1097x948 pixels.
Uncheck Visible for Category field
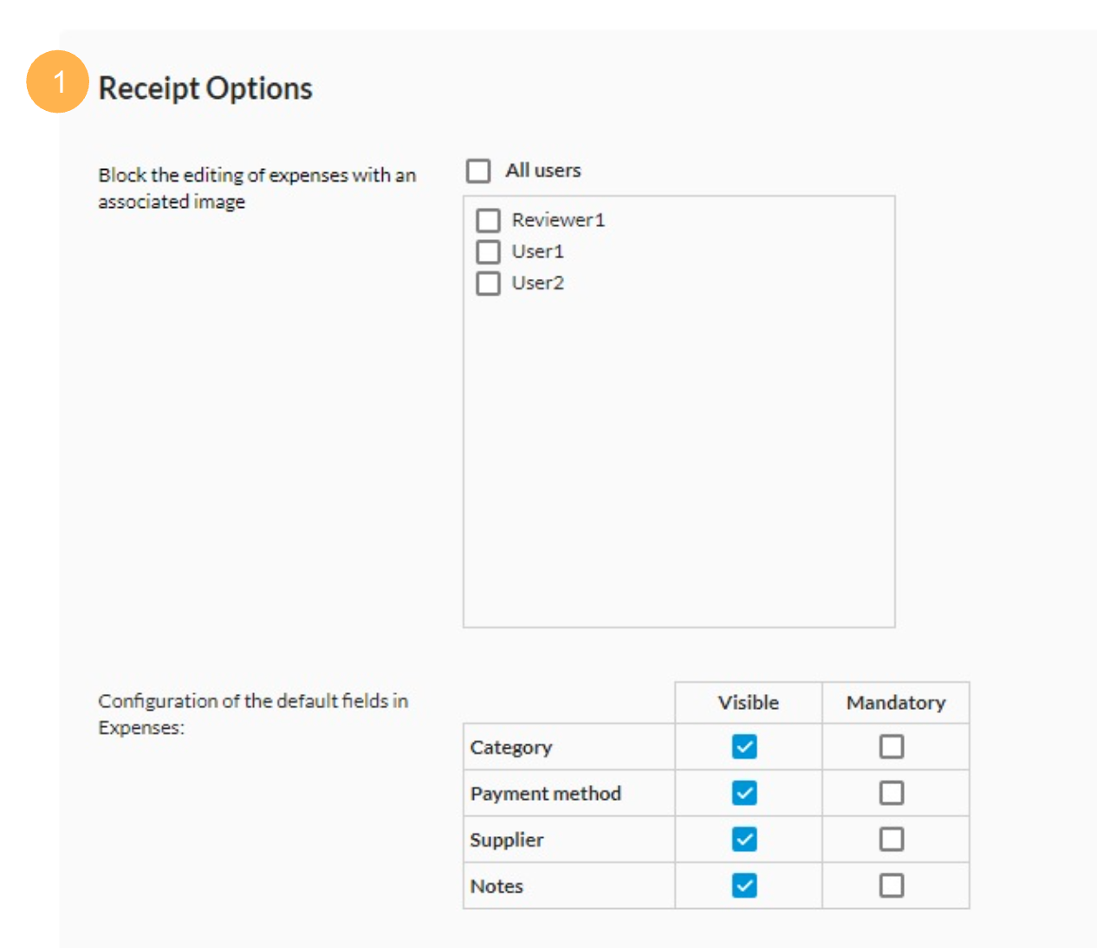pos(744,747)
